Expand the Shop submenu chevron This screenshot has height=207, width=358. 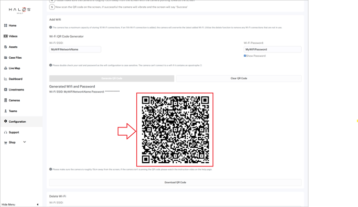click(24, 142)
